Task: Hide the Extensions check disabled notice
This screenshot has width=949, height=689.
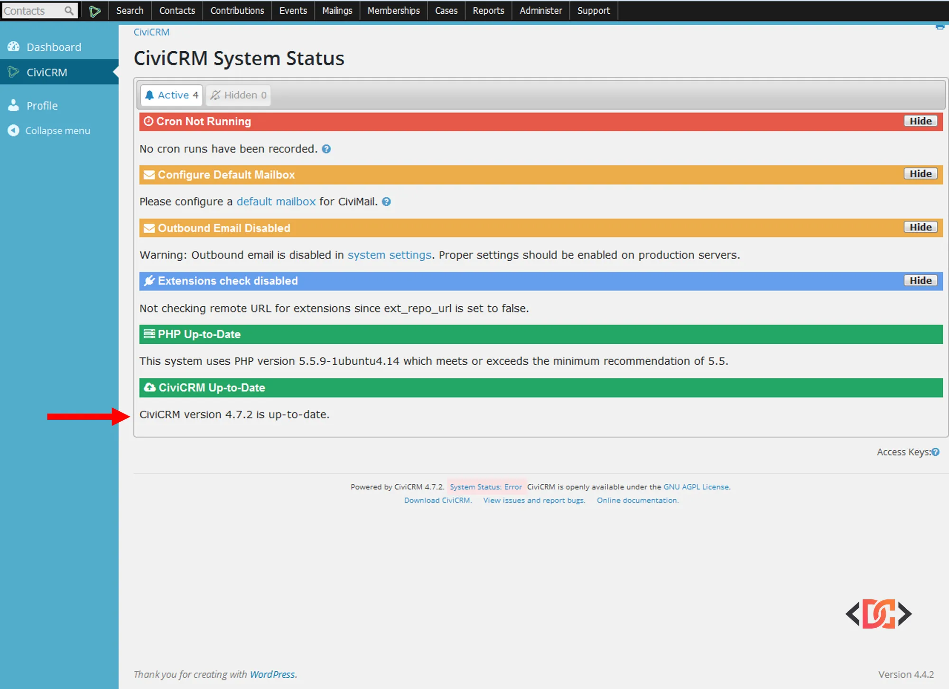Action: click(920, 280)
